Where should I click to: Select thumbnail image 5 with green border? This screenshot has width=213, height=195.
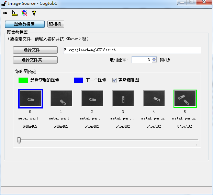click(185, 99)
